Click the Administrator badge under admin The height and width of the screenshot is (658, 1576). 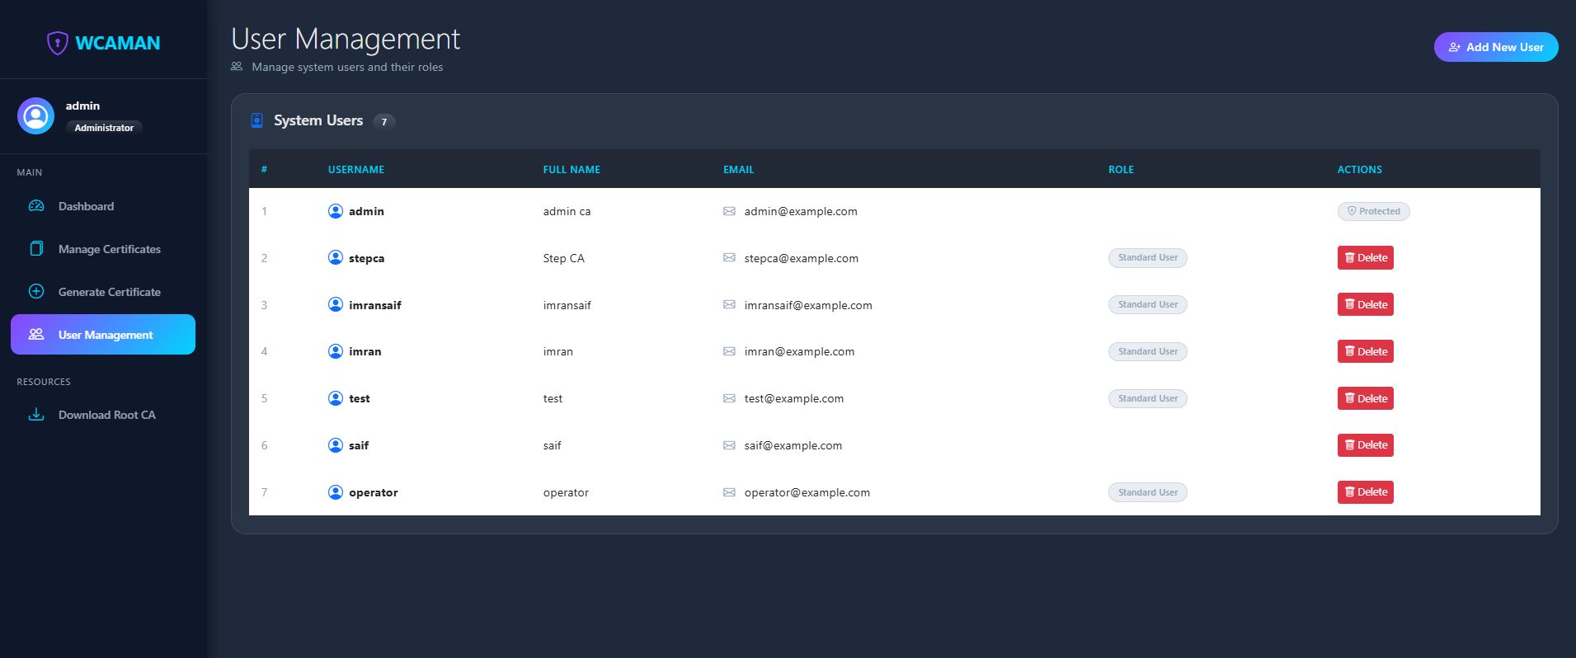tap(104, 128)
